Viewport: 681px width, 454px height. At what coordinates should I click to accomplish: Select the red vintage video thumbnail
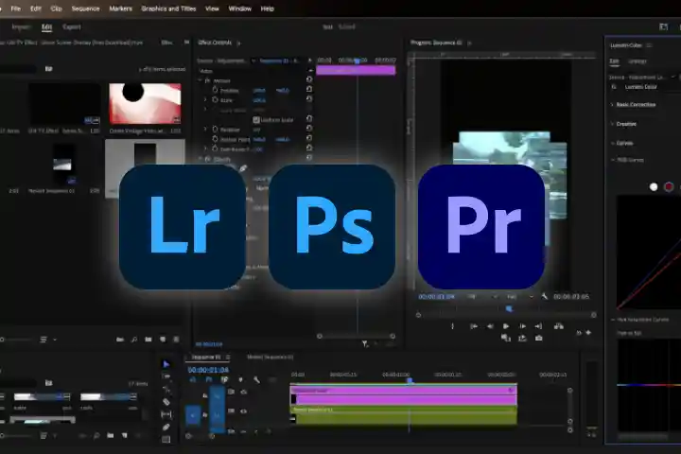[145, 104]
